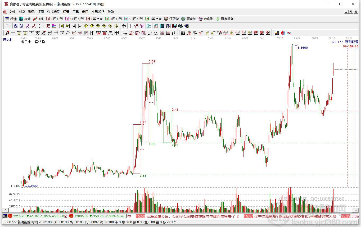Open the T四方形 tool
The width and height of the screenshot is (361, 227).
click(x=114, y=19)
